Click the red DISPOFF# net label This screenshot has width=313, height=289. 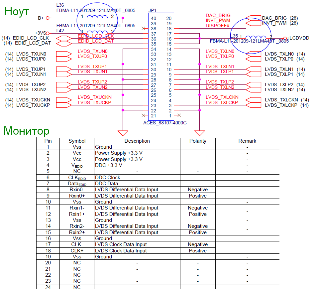coord(218,26)
